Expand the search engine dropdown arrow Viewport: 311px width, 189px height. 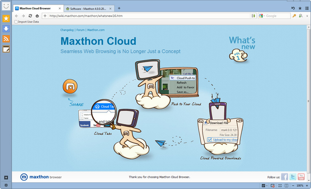264,16
